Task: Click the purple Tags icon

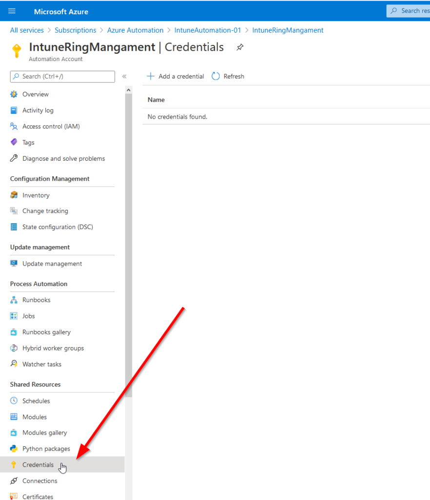Action: click(14, 142)
